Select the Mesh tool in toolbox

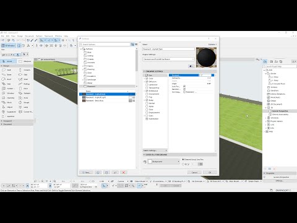(7, 102)
